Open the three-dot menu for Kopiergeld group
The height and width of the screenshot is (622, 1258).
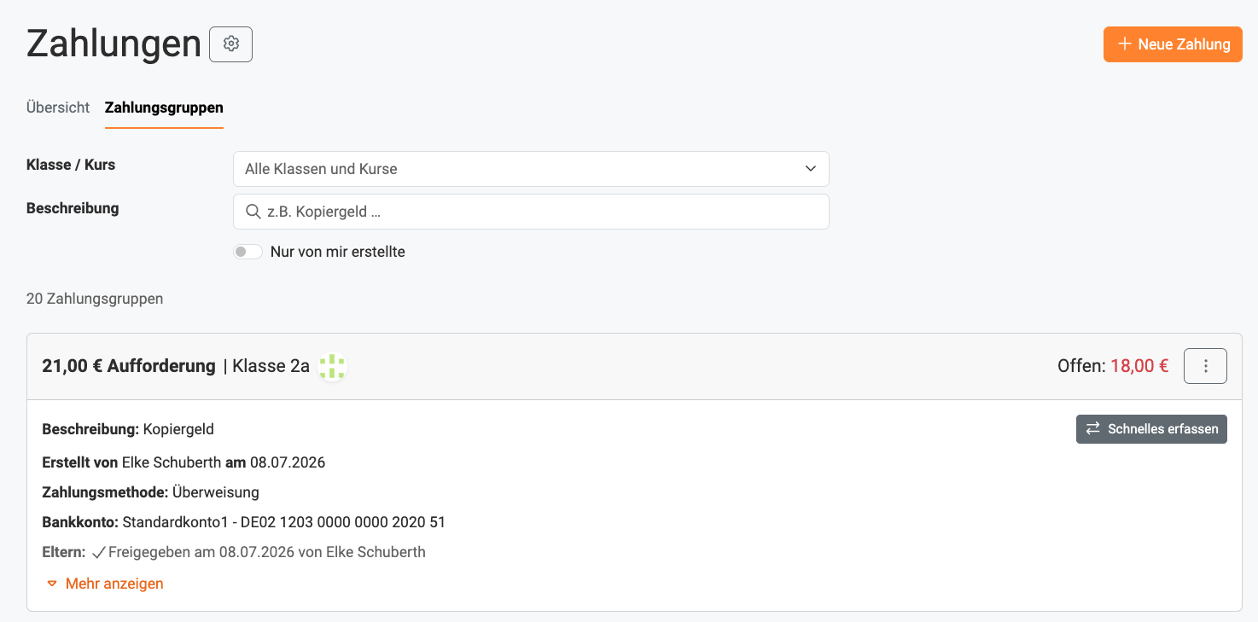1205,366
